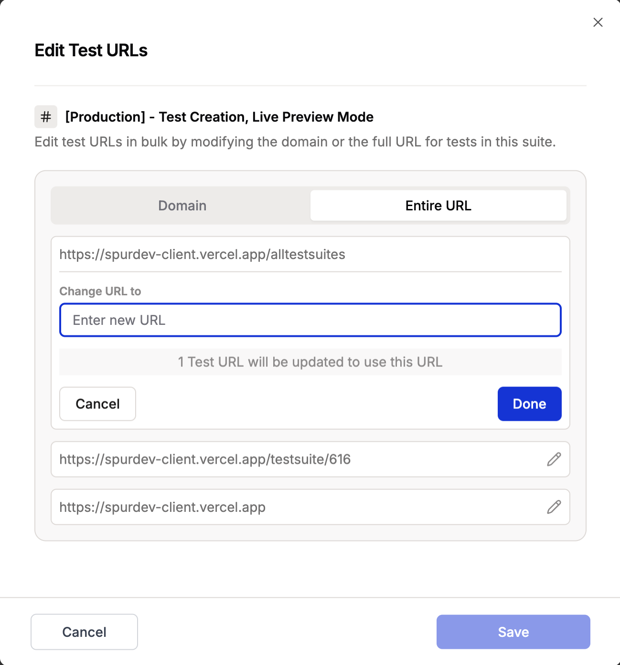This screenshot has width=620, height=665.
Task: Click the update count message banner
Action: click(x=310, y=362)
